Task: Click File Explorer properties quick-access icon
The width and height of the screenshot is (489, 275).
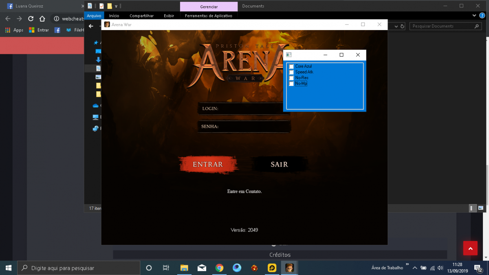Action: click(90, 6)
